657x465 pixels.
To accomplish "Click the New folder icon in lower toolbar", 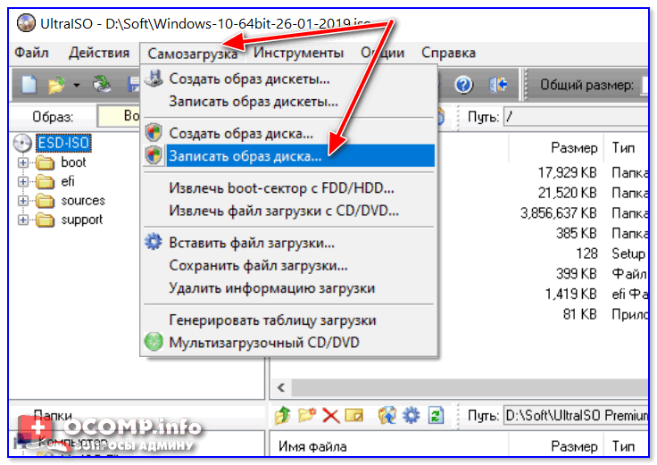I will point(307,416).
